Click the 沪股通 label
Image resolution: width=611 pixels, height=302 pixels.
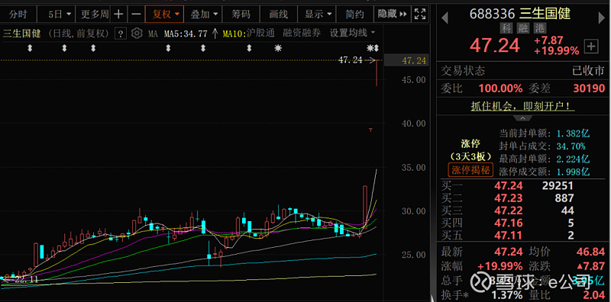pos(260,33)
